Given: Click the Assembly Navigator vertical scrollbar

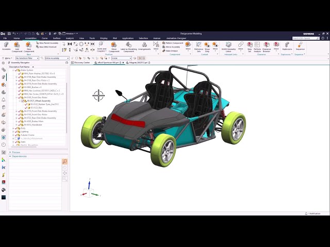Looking at the screenshot, I should coord(67,108).
